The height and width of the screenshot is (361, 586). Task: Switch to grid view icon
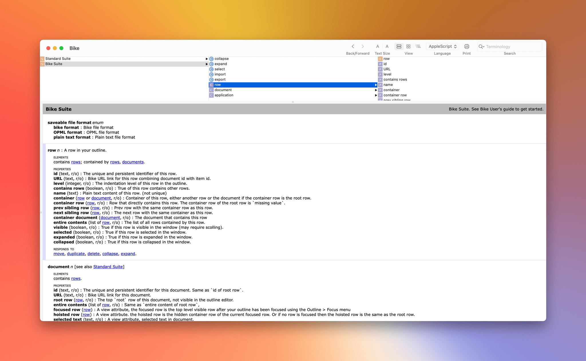[408, 46]
